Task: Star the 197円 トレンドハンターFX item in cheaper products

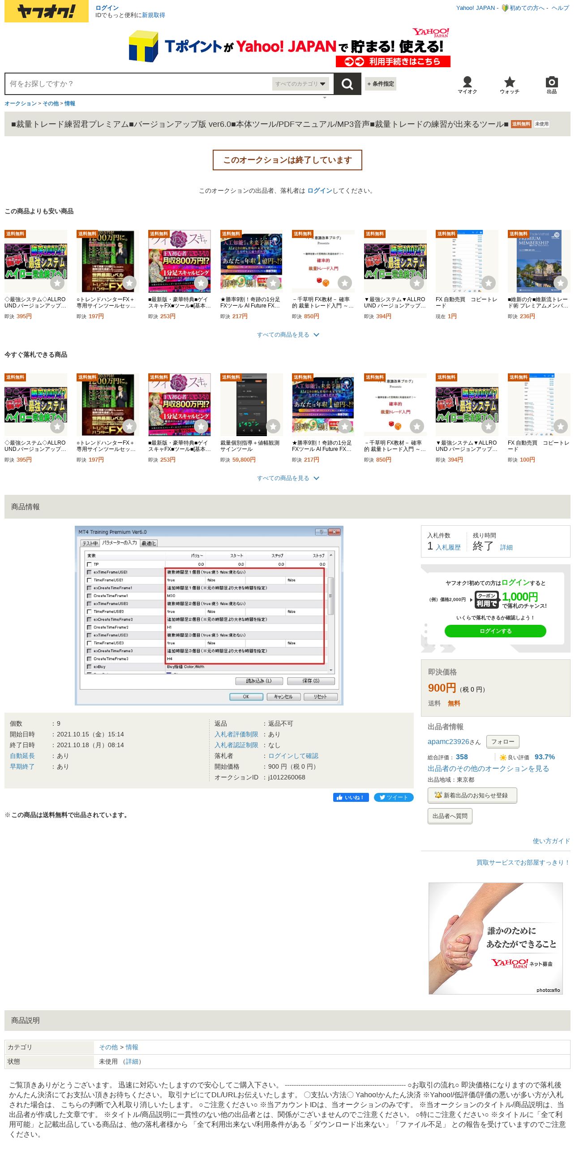Action: (129, 283)
